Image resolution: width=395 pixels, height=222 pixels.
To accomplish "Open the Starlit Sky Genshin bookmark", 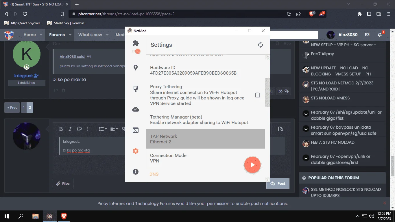I will pos(67,23).
